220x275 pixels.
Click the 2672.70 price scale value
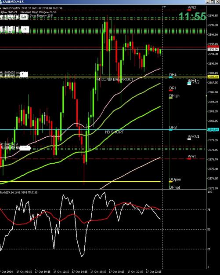click(x=213, y=188)
